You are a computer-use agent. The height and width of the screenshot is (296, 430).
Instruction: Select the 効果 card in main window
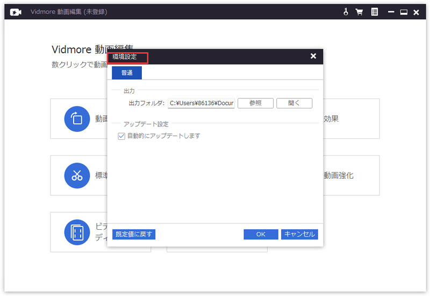[352, 119]
